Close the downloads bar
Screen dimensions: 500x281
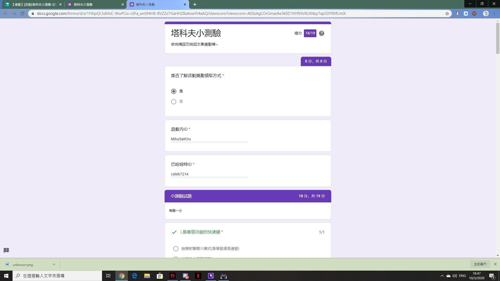click(495, 264)
